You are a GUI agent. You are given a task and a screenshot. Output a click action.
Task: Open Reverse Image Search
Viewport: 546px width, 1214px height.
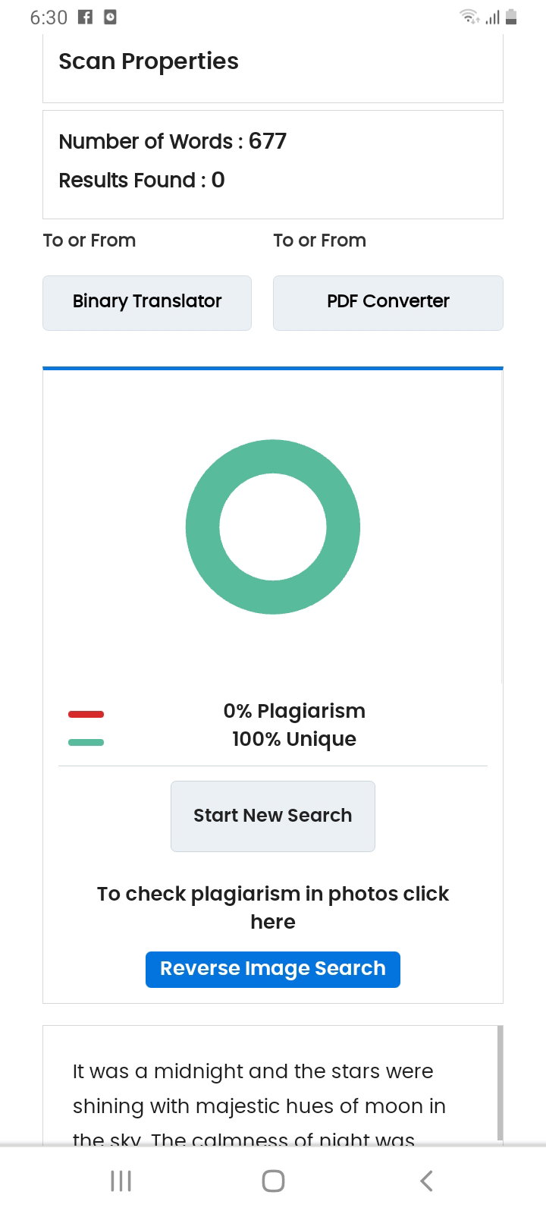273,969
